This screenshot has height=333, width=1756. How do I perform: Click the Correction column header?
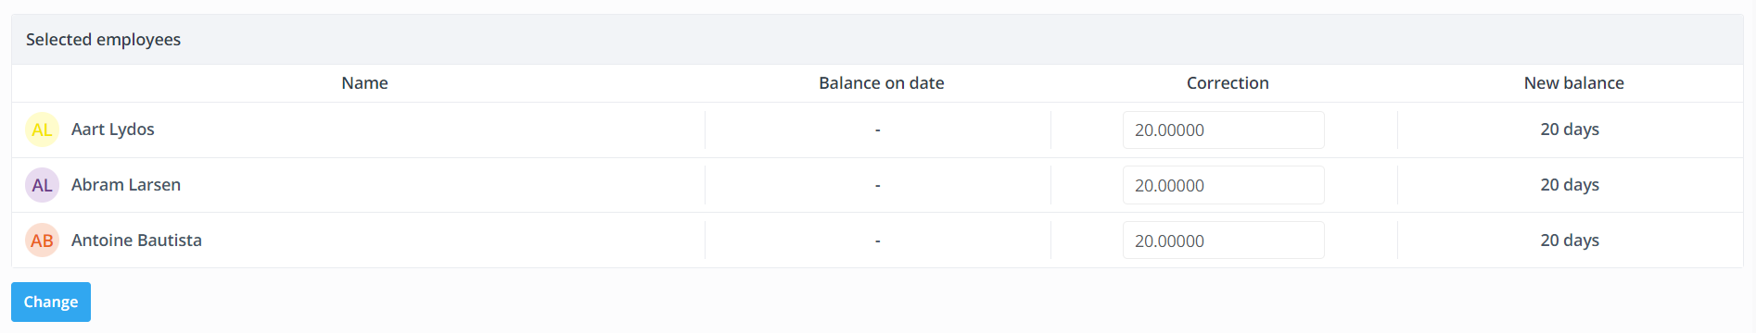pos(1228,83)
